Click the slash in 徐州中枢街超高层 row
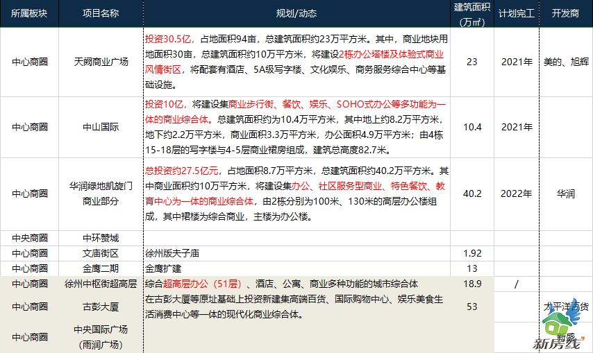 pyautogui.click(x=517, y=284)
